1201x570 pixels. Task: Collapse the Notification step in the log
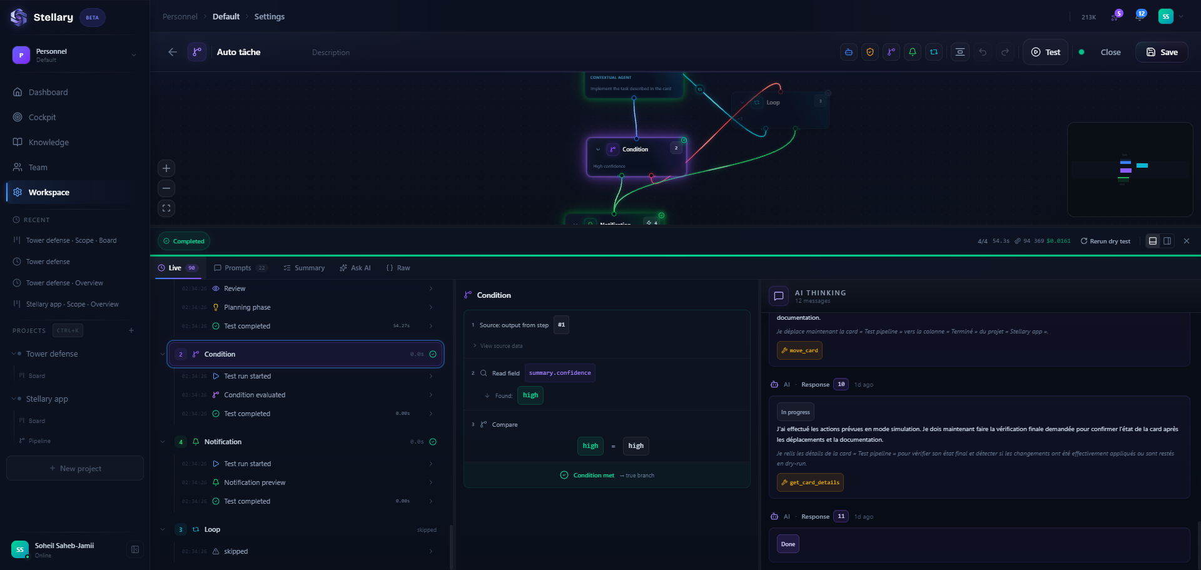pyautogui.click(x=163, y=442)
